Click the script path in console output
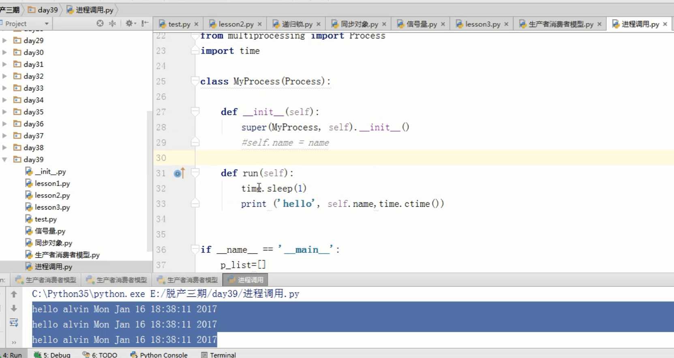The image size is (674, 358). [225, 294]
